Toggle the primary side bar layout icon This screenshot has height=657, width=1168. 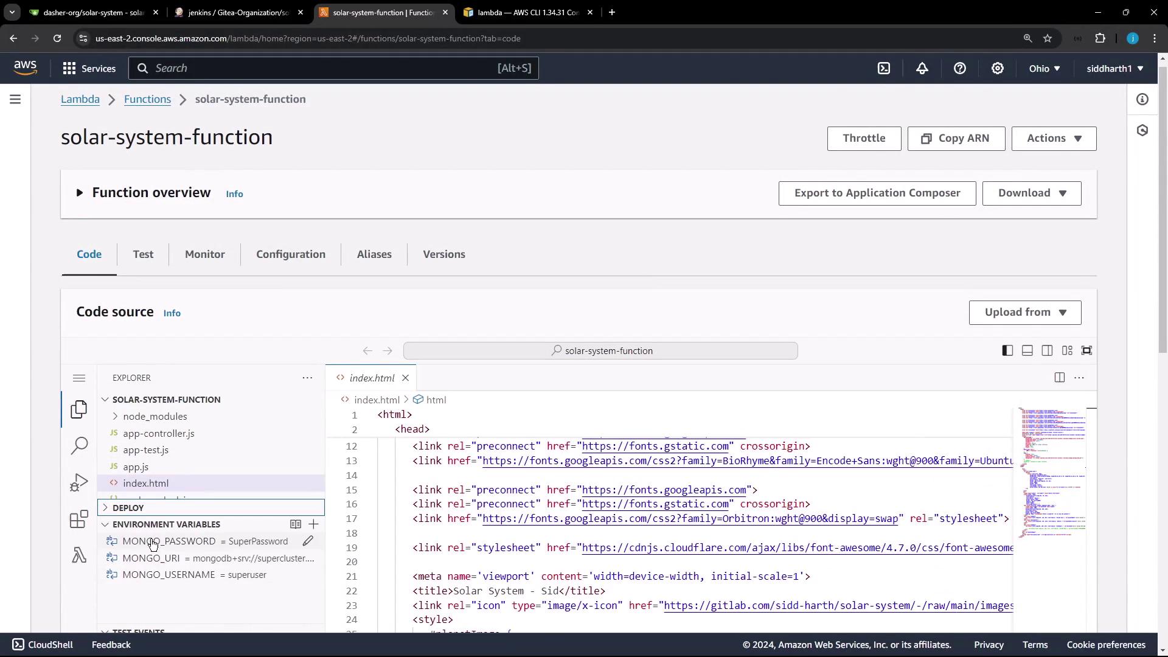click(1007, 351)
